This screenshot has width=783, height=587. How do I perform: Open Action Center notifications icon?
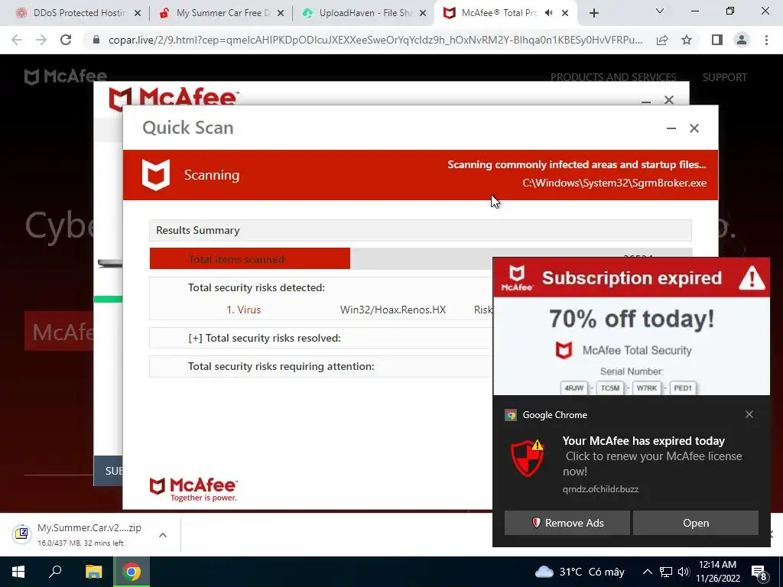coord(759,573)
